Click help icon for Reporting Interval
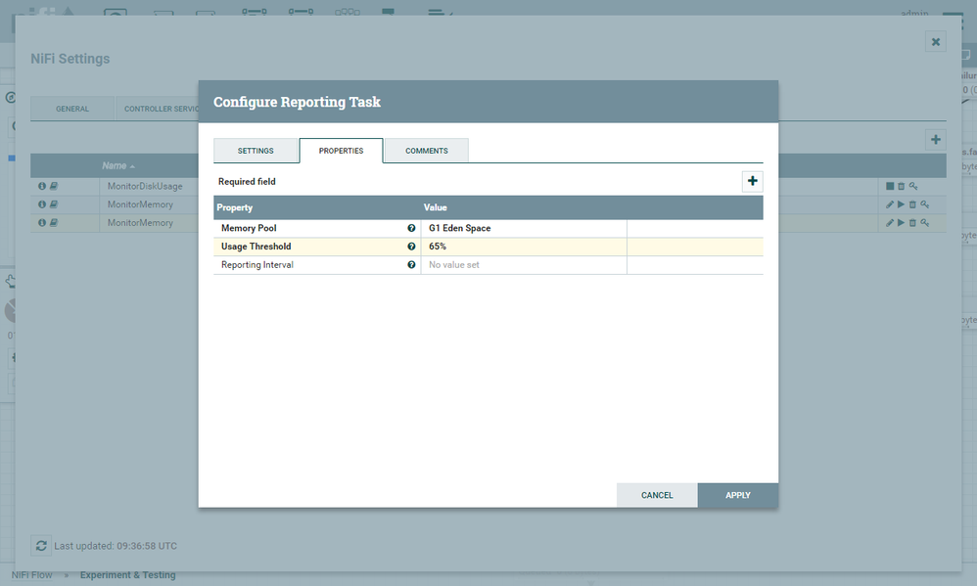The width and height of the screenshot is (977, 586). [411, 265]
